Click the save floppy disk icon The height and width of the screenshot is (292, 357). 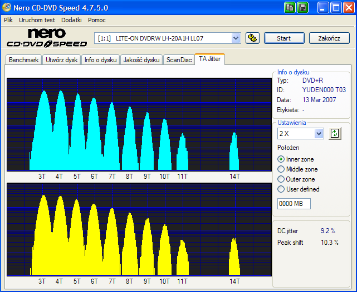(303, 8)
